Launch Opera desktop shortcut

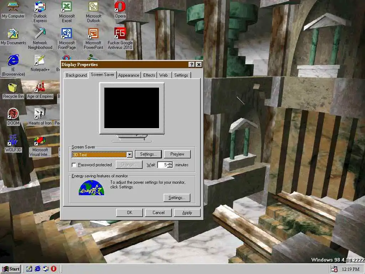pyautogui.click(x=120, y=10)
